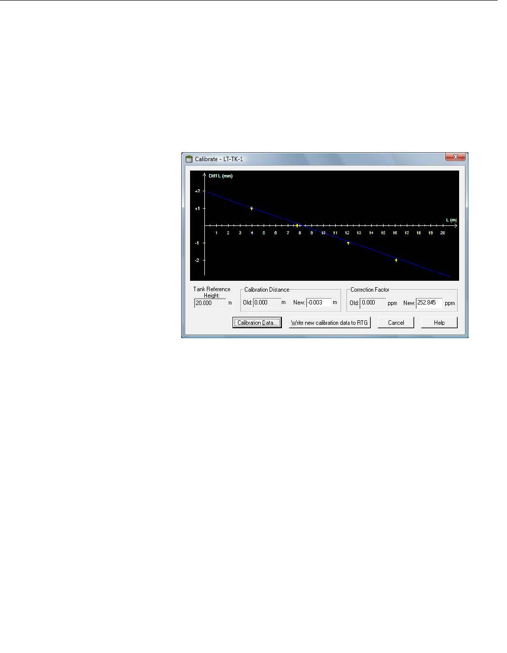Viewport: 507px width, 653px height.
Task: Click the yellow data point at L=4
Action: [252, 209]
